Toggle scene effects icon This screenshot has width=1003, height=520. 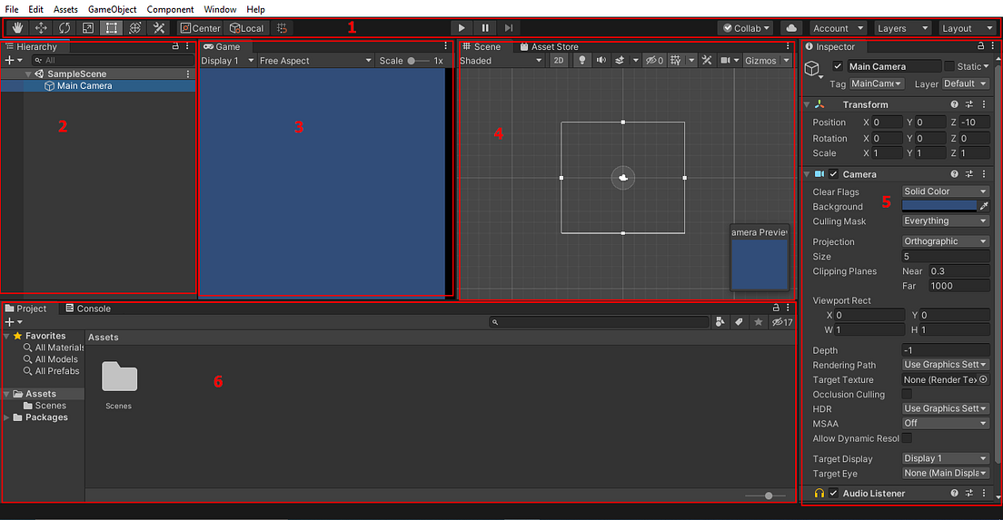(620, 60)
